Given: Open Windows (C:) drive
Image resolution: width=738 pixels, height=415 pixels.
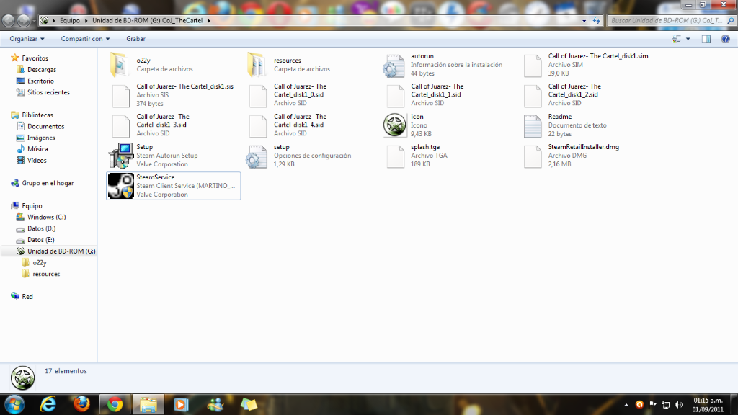Looking at the screenshot, I should pos(46,217).
